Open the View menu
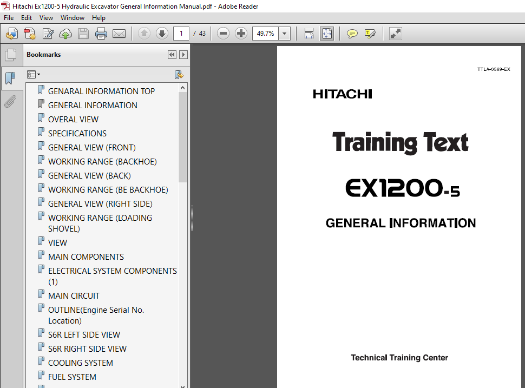The image size is (525, 388). click(x=46, y=18)
